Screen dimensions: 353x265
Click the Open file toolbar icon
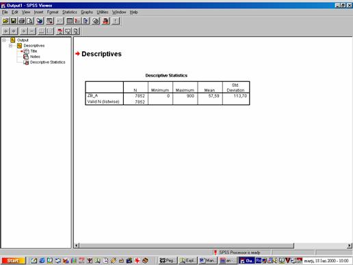point(5,21)
